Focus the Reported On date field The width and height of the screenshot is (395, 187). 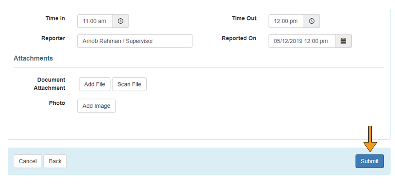[x=302, y=41]
